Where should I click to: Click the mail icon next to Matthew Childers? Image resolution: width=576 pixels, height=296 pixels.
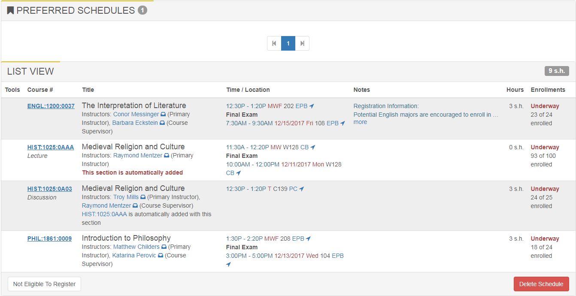click(x=164, y=247)
